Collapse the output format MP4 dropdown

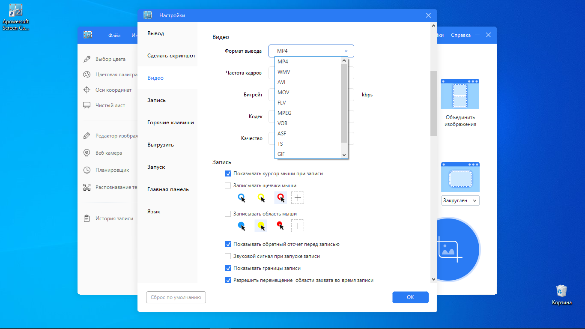tap(346, 51)
